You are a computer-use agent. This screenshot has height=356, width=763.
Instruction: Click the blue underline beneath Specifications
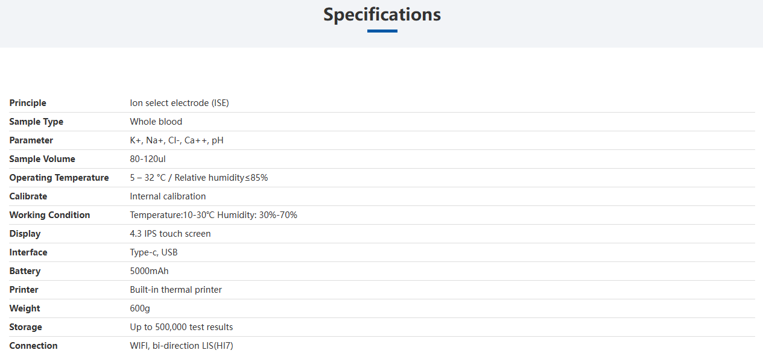click(382, 31)
